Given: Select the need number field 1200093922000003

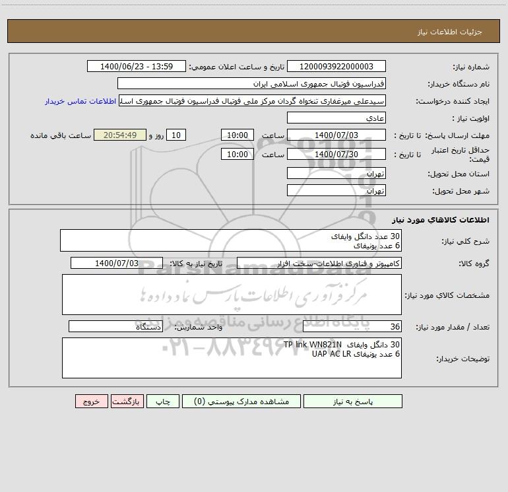Looking at the screenshot, I should pos(336,66).
